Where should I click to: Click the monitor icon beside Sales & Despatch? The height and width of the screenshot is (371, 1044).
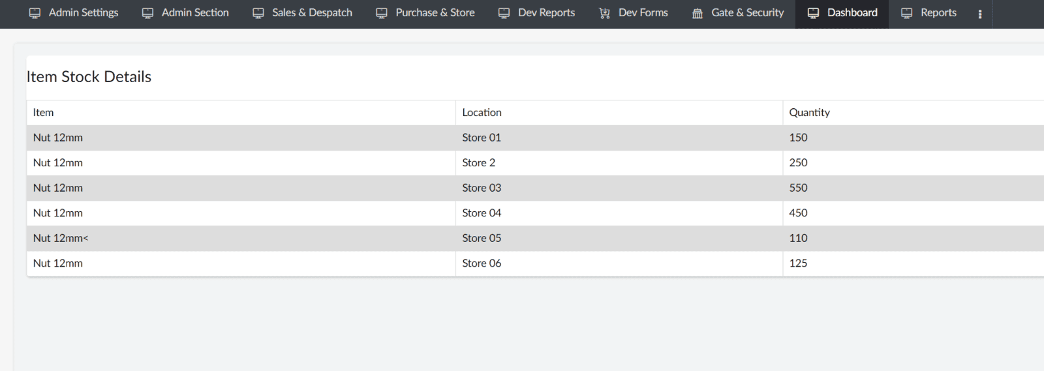(258, 13)
